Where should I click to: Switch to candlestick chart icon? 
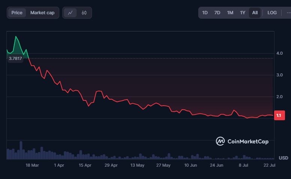(84, 13)
